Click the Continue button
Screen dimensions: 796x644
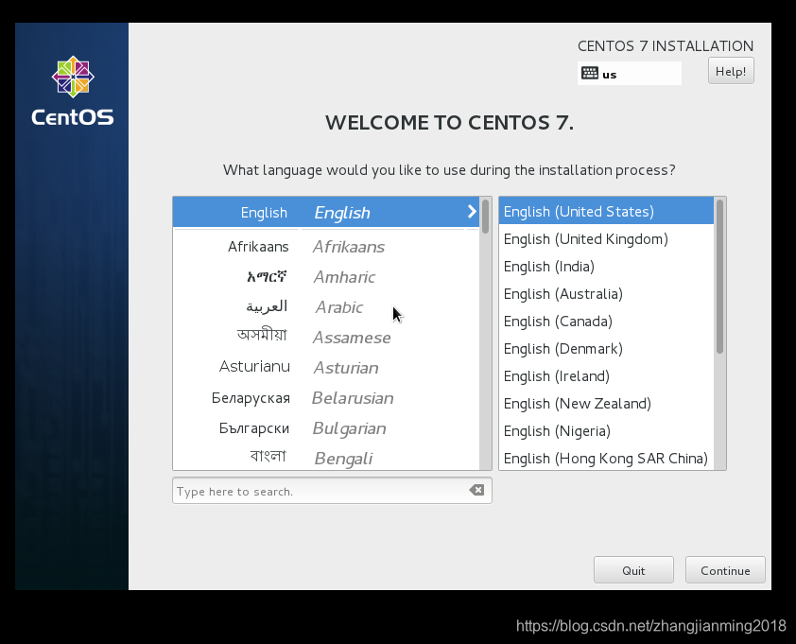[x=725, y=570]
